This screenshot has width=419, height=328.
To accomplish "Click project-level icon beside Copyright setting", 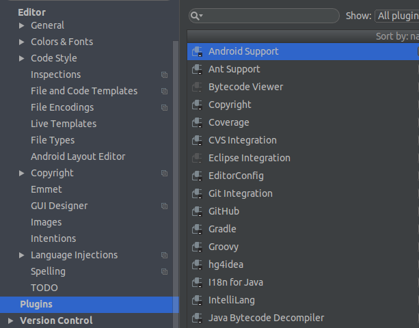I will (x=164, y=174).
